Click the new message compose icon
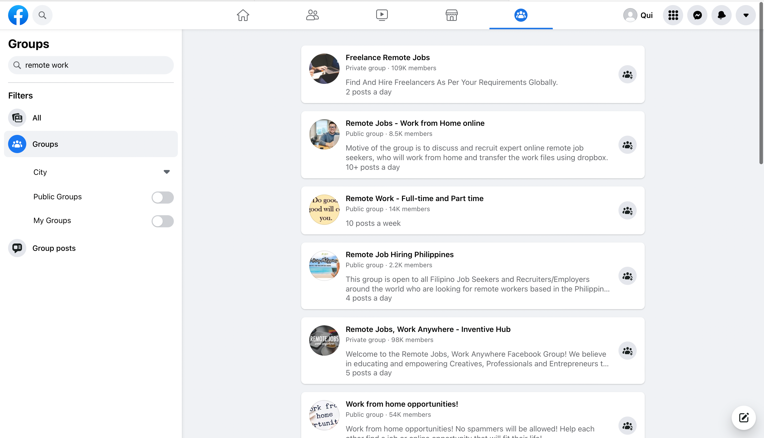Viewport: 764px width, 438px height. (744, 418)
